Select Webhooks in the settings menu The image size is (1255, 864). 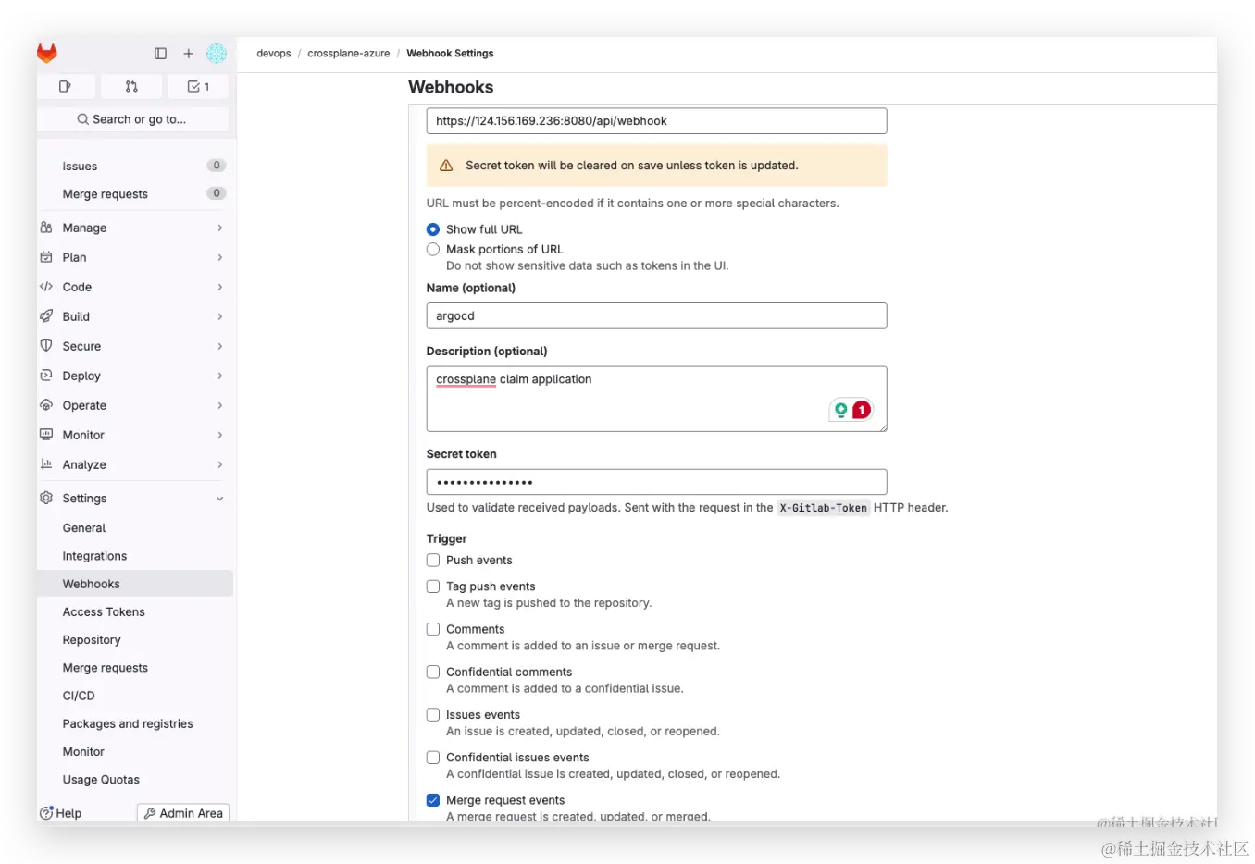[135, 584]
